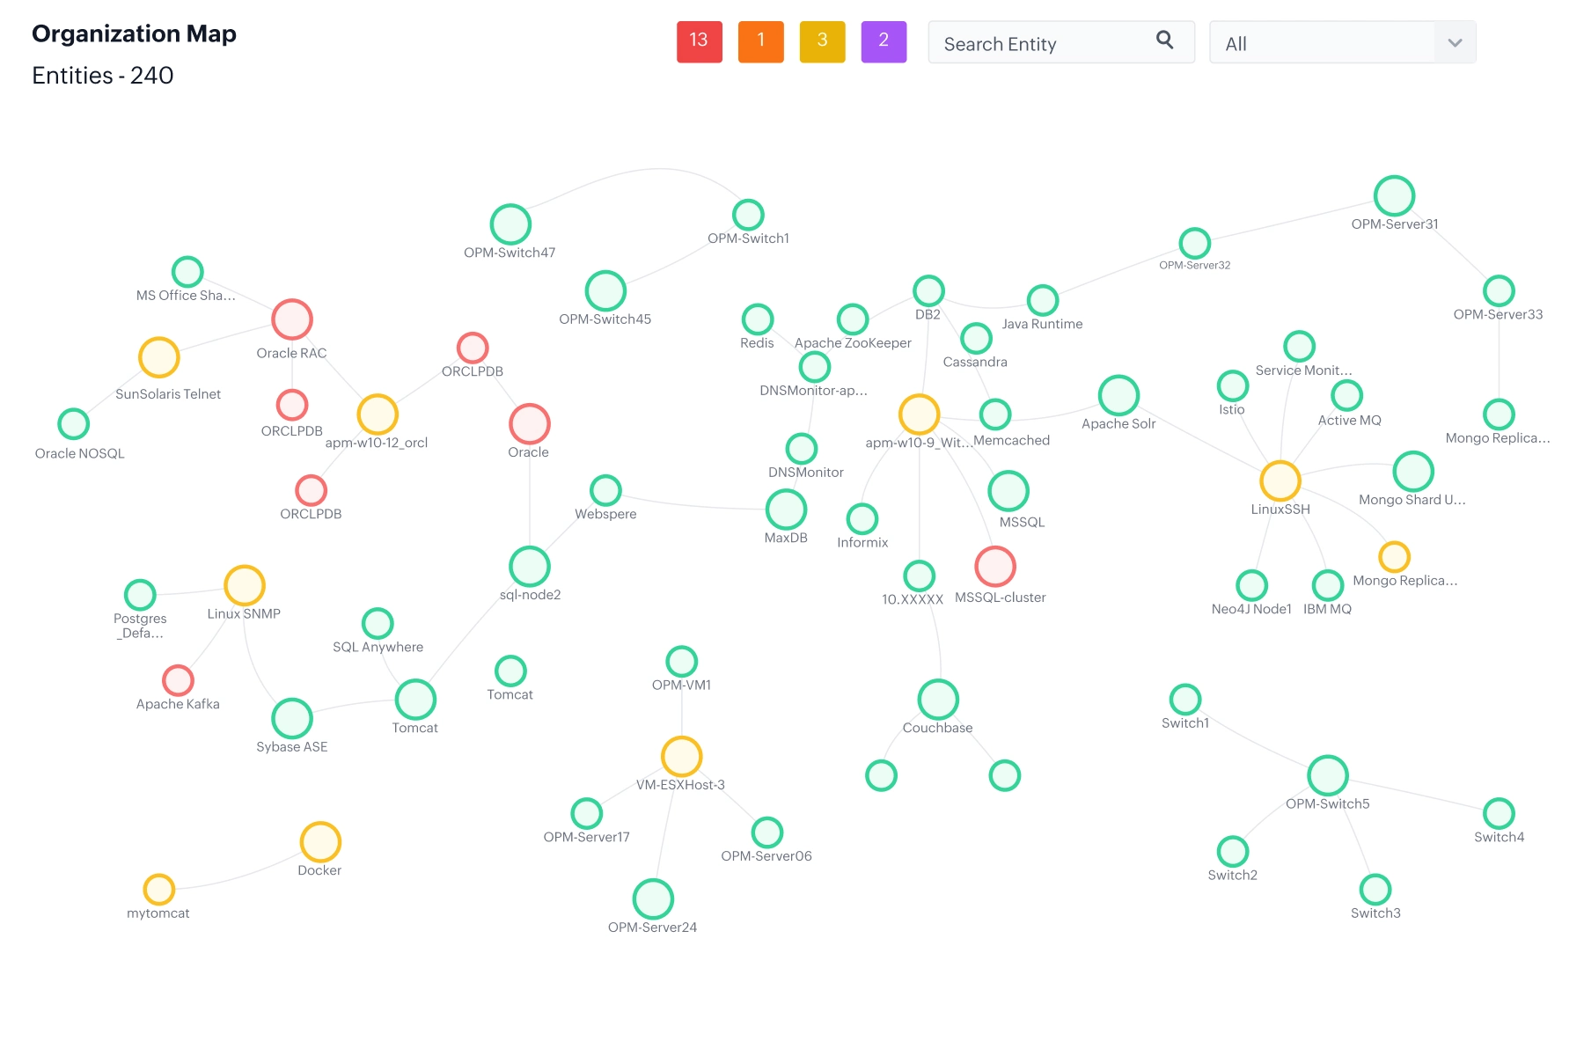
Task: Select the Java Runtime node
Action: tap(1043, 300)
